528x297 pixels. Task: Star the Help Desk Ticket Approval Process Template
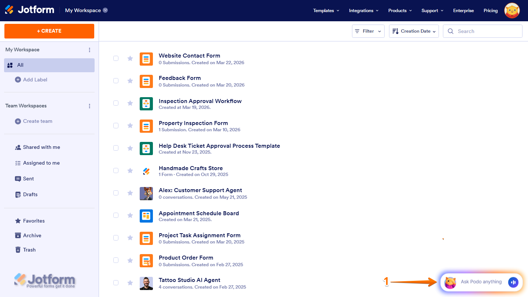click(x=130, y=148)
